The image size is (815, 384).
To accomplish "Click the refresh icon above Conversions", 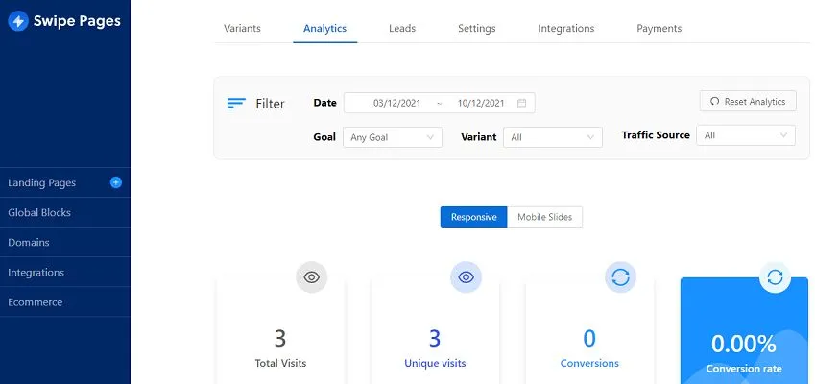I will (x=620, y=276).
